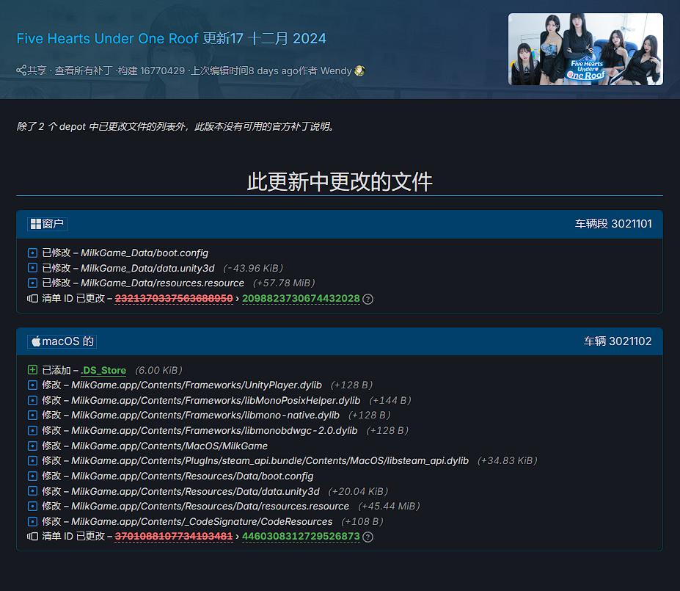680x591 pixels.
Task: Click text Frameworks/libmono-native.dylib
Action: click(263, 416)
